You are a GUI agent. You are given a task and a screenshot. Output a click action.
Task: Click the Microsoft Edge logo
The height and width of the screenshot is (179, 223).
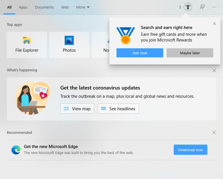[x=16, y=150]
